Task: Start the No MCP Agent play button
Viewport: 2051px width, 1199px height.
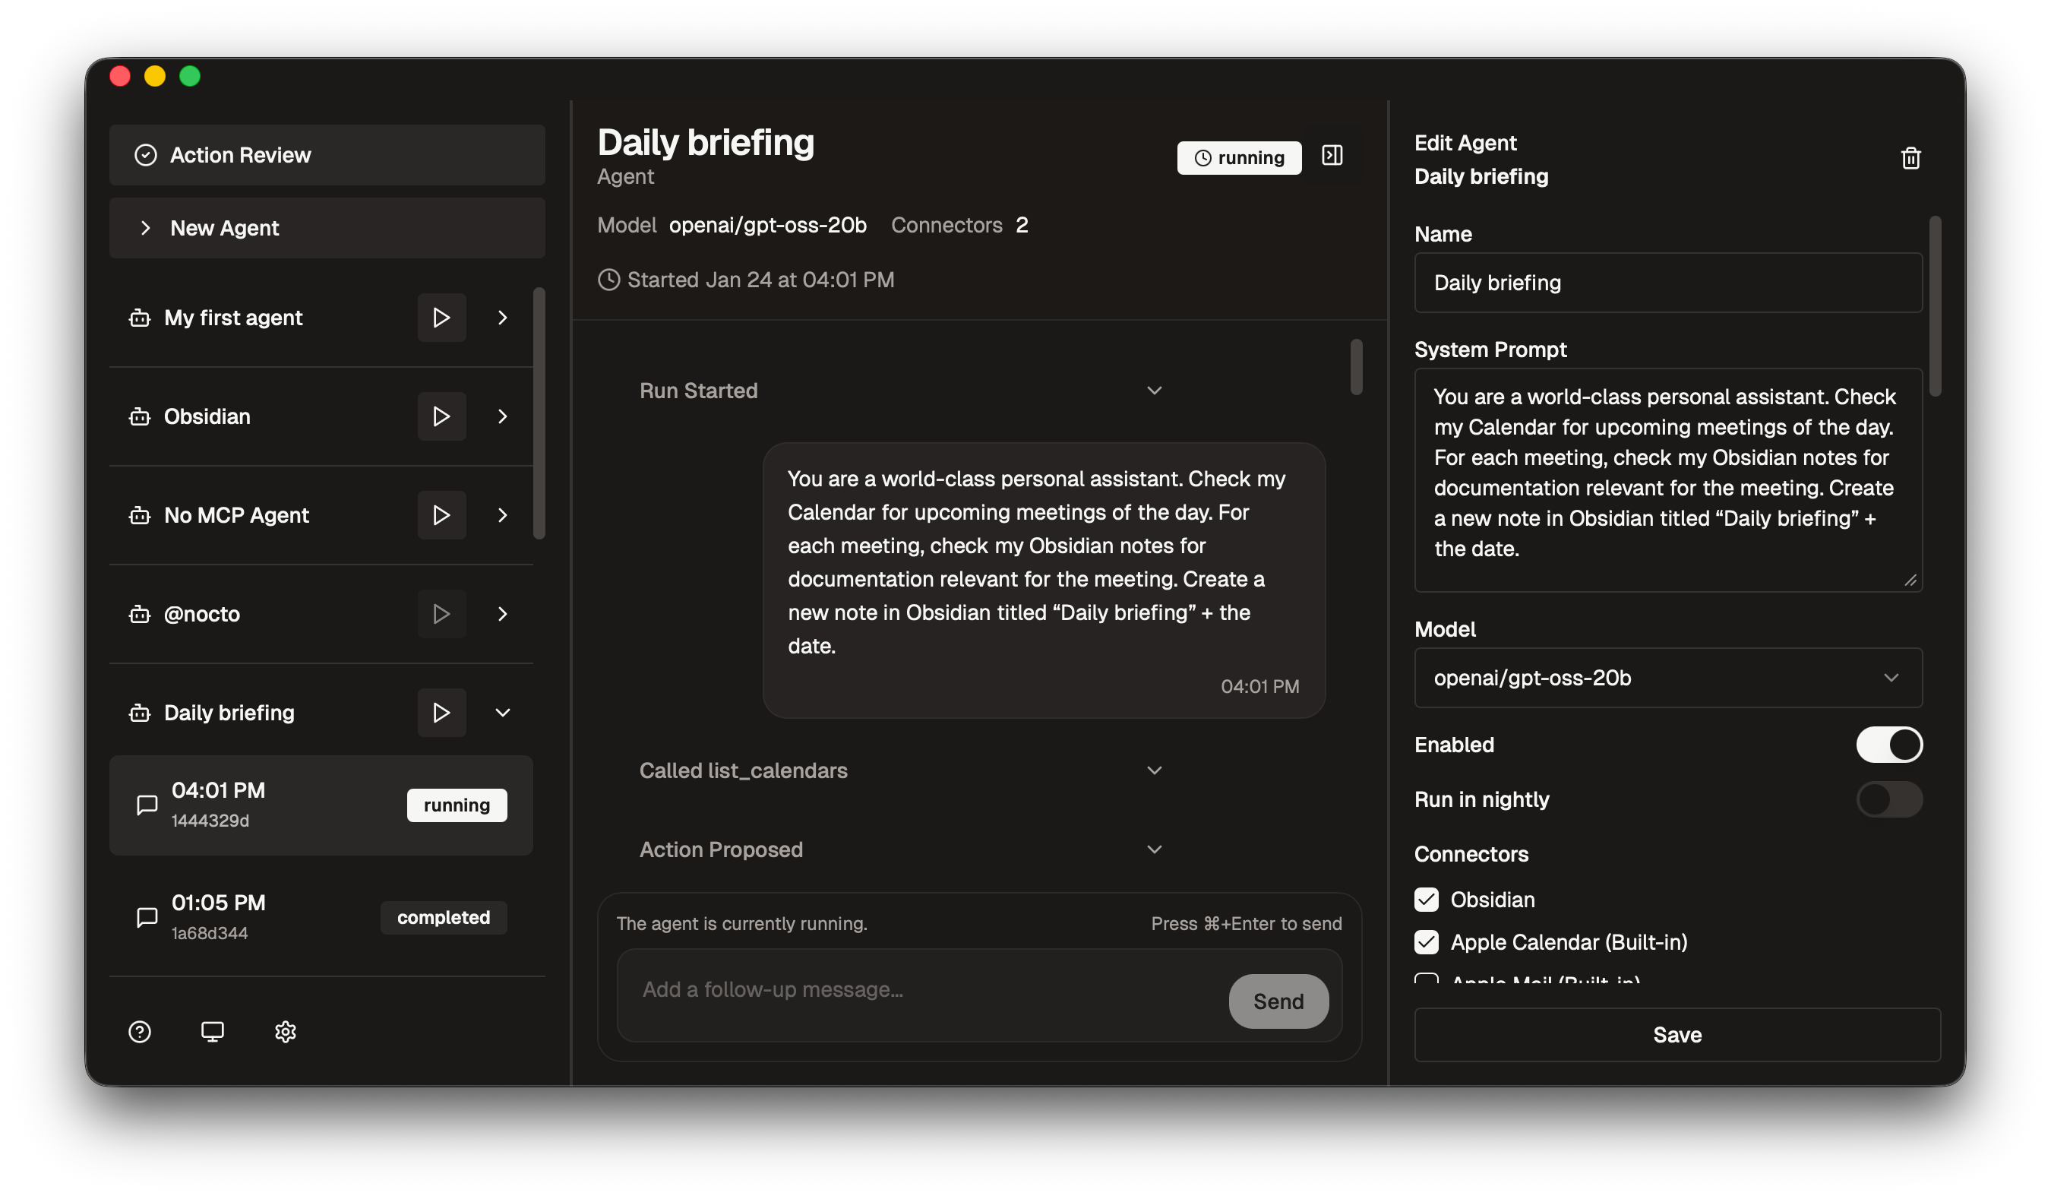Action: [x=441, y=515]
